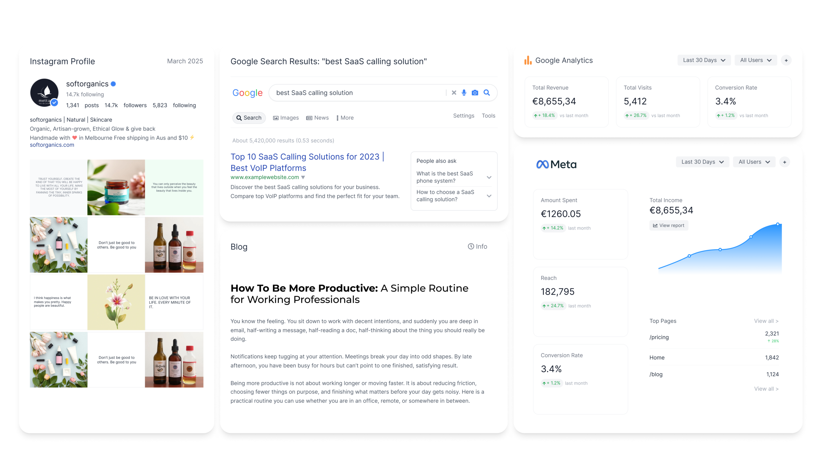Click the clear X icon in search bar

[x=454, y=93]
